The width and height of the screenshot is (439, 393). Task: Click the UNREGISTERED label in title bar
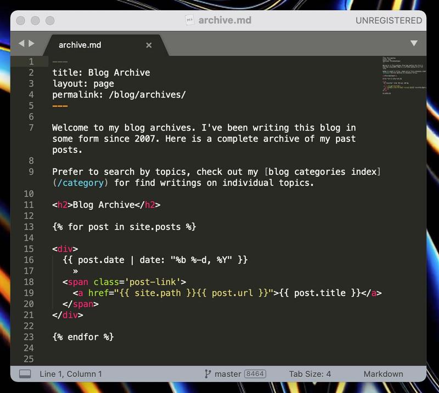(x=389, y=20)
